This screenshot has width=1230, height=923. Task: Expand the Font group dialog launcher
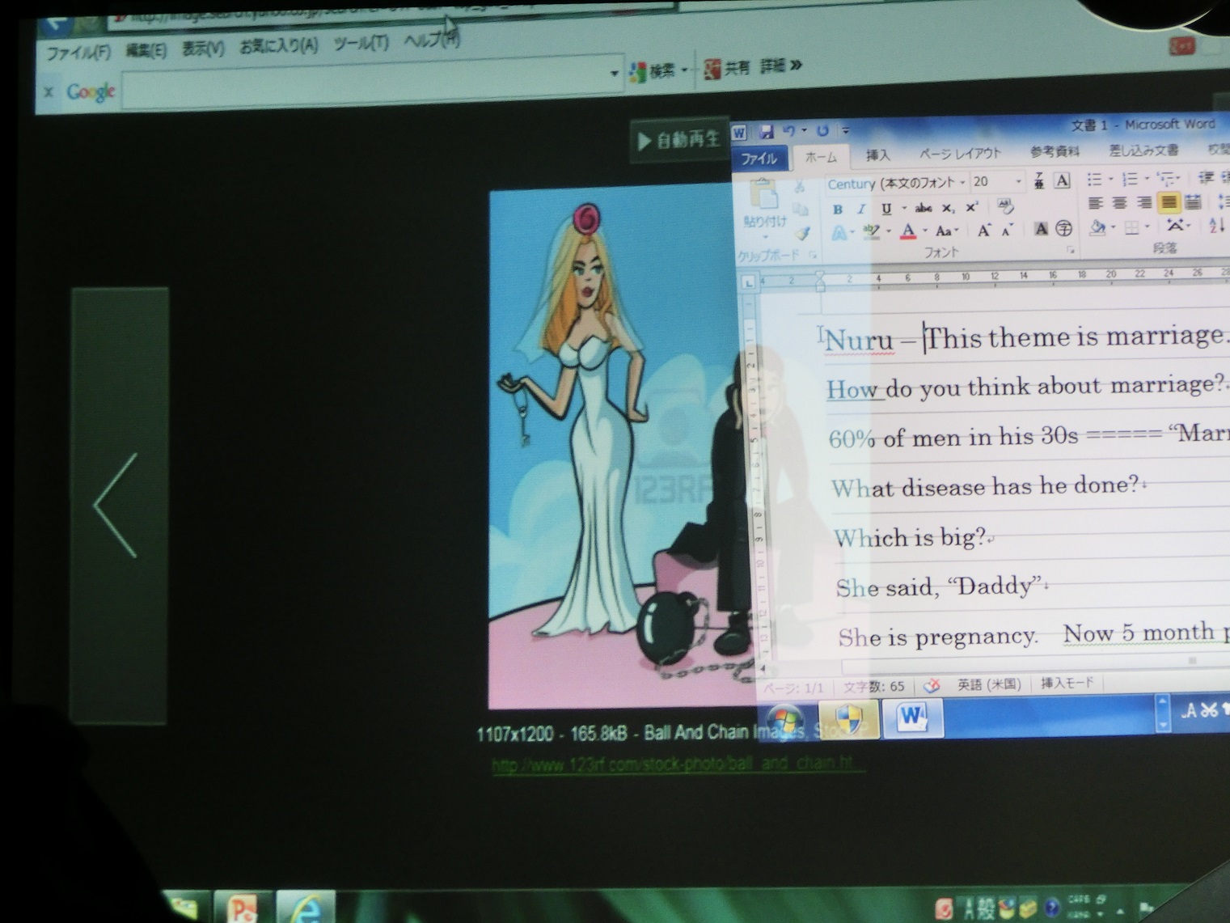(x=1070, y=251)
